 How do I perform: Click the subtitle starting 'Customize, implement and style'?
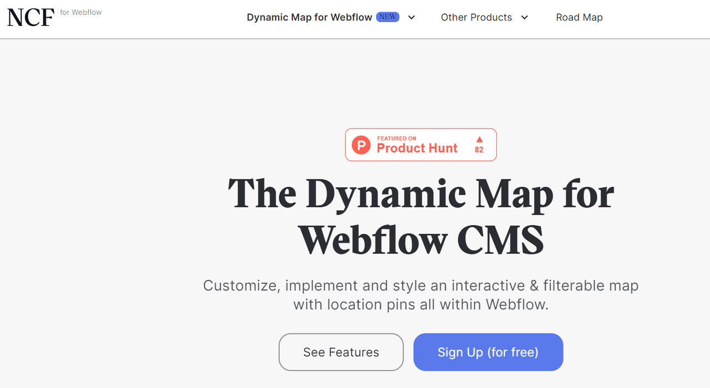(421, 295)
